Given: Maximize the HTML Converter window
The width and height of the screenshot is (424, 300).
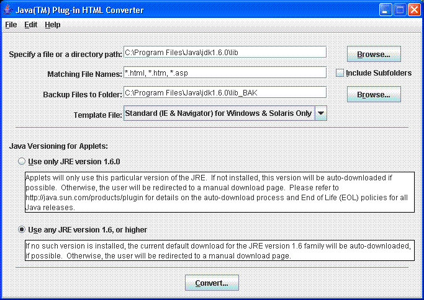Looking at the screenshot, I should 400,10.
